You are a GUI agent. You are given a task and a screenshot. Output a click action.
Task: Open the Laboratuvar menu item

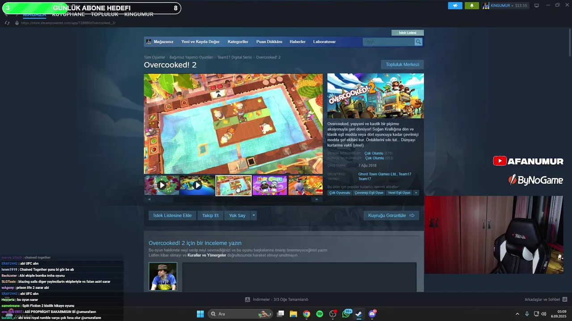(324, 41)
